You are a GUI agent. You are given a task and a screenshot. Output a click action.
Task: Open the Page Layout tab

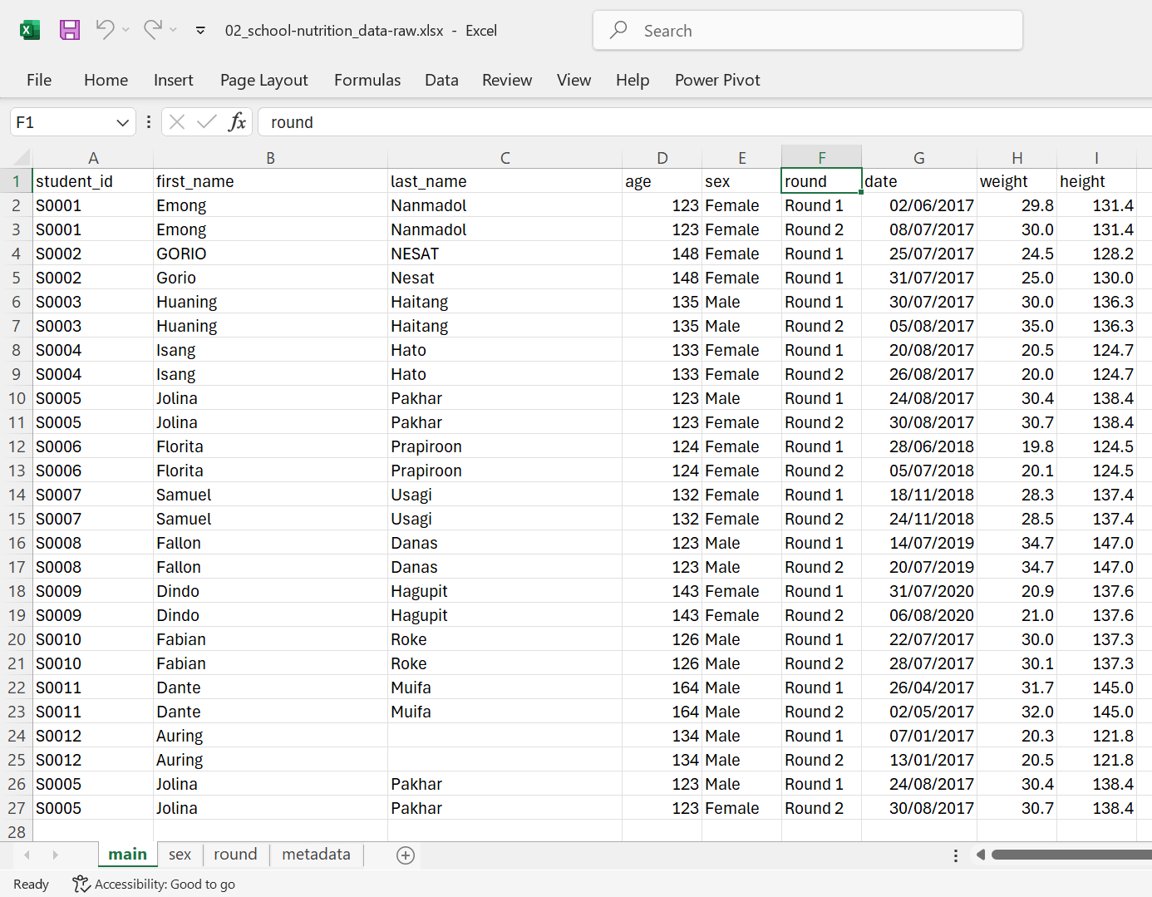tap(263, 80)
